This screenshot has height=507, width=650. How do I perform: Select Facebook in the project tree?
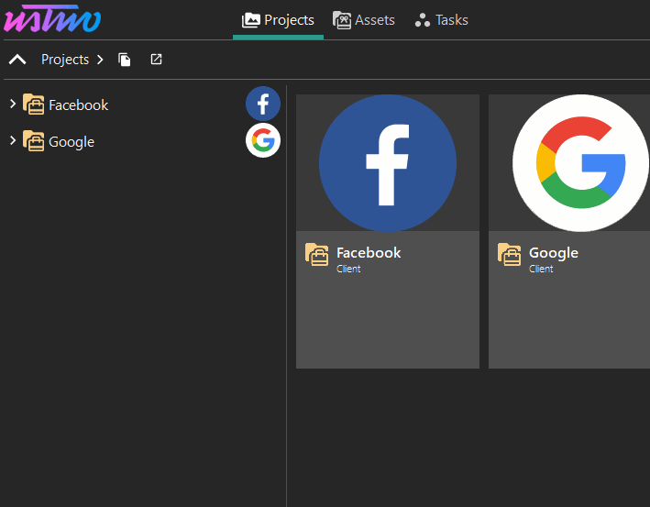pyautogui.click(x=78, y=105)
